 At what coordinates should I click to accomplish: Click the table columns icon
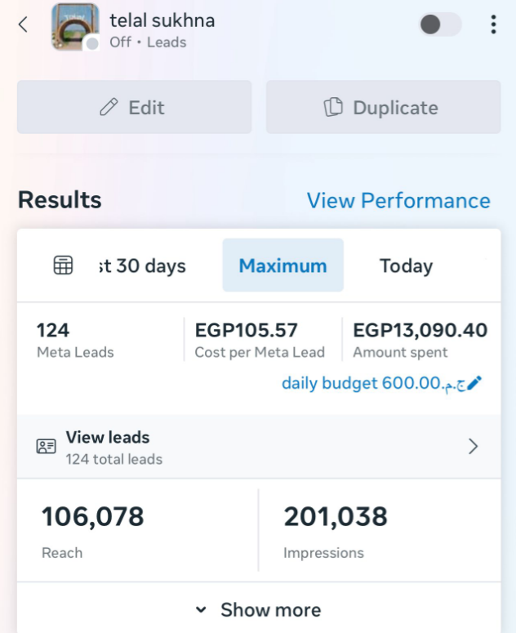tap(64, 265)
